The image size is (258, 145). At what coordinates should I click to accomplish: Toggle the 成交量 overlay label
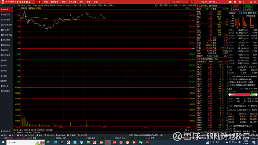pos(38,8)
